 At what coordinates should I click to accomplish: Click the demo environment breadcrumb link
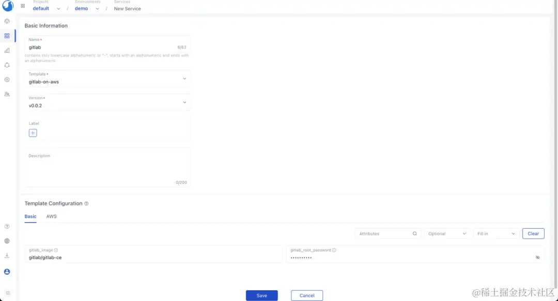81,9
